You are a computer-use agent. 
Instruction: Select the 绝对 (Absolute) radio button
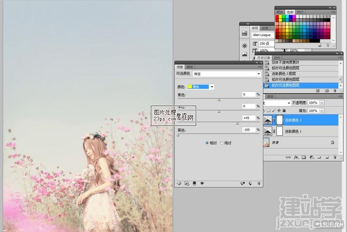pos(222,143)
